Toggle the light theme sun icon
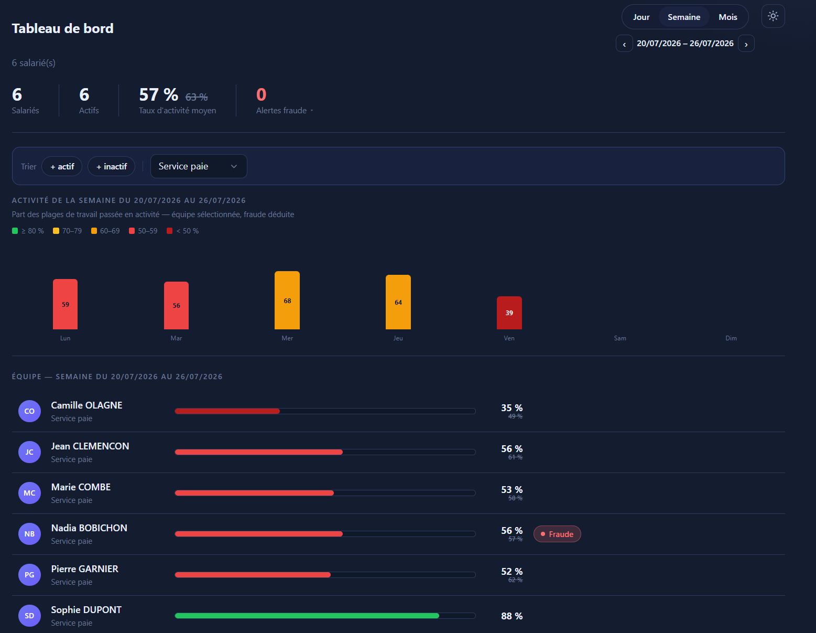Viewport: 816px width, 633px height. click(773, 16)
